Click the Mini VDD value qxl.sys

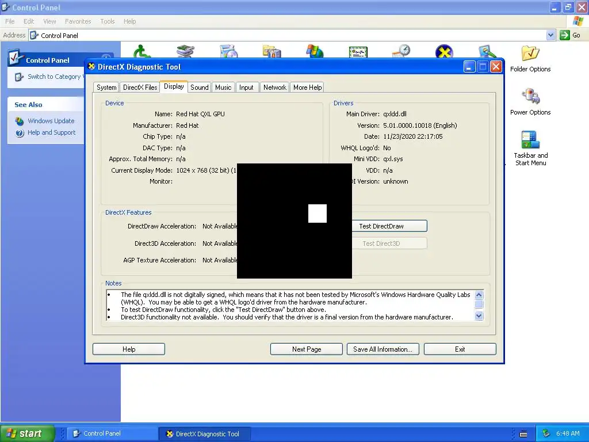(393, 159)
